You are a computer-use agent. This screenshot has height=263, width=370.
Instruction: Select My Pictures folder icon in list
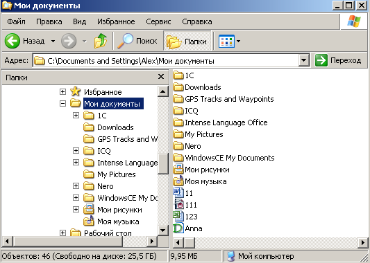(x=178, y=134)
